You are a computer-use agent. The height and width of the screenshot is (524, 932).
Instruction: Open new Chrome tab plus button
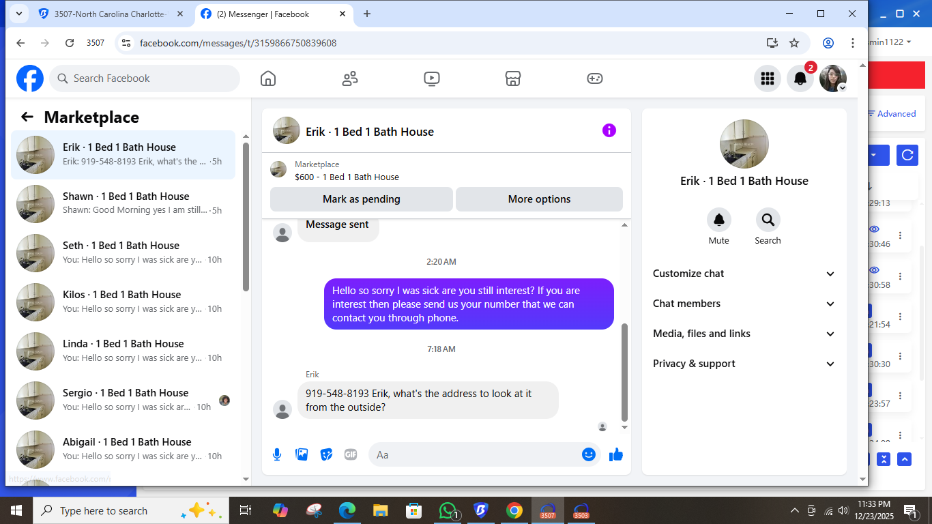pyautogui.click(x=367, y=14)
